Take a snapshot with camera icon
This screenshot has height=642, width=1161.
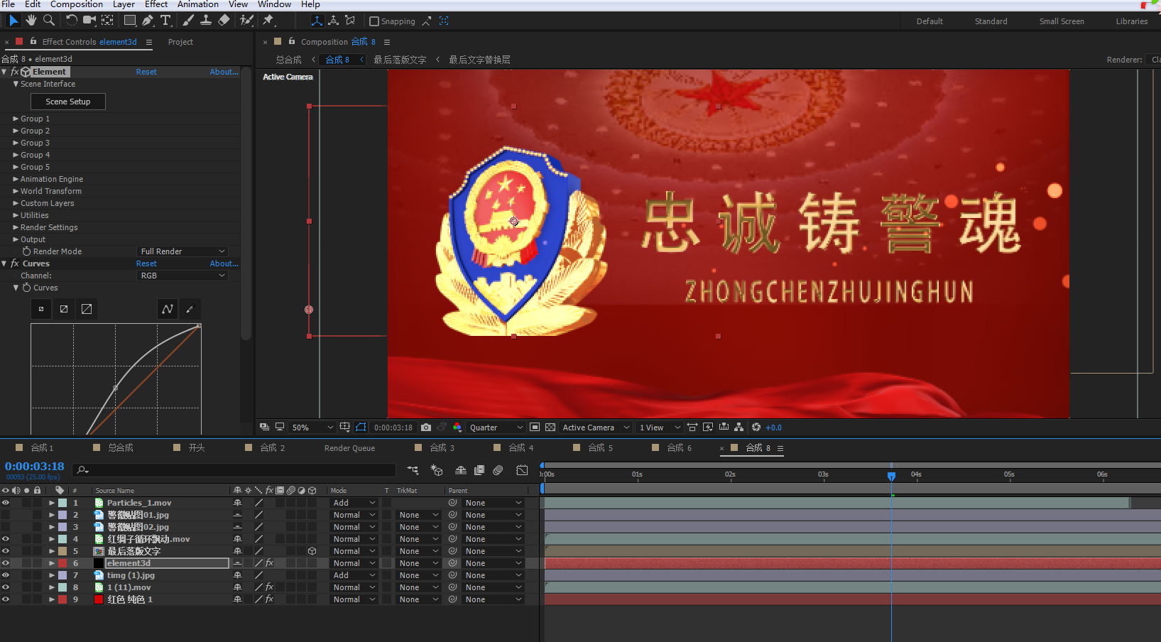[426, 428]
